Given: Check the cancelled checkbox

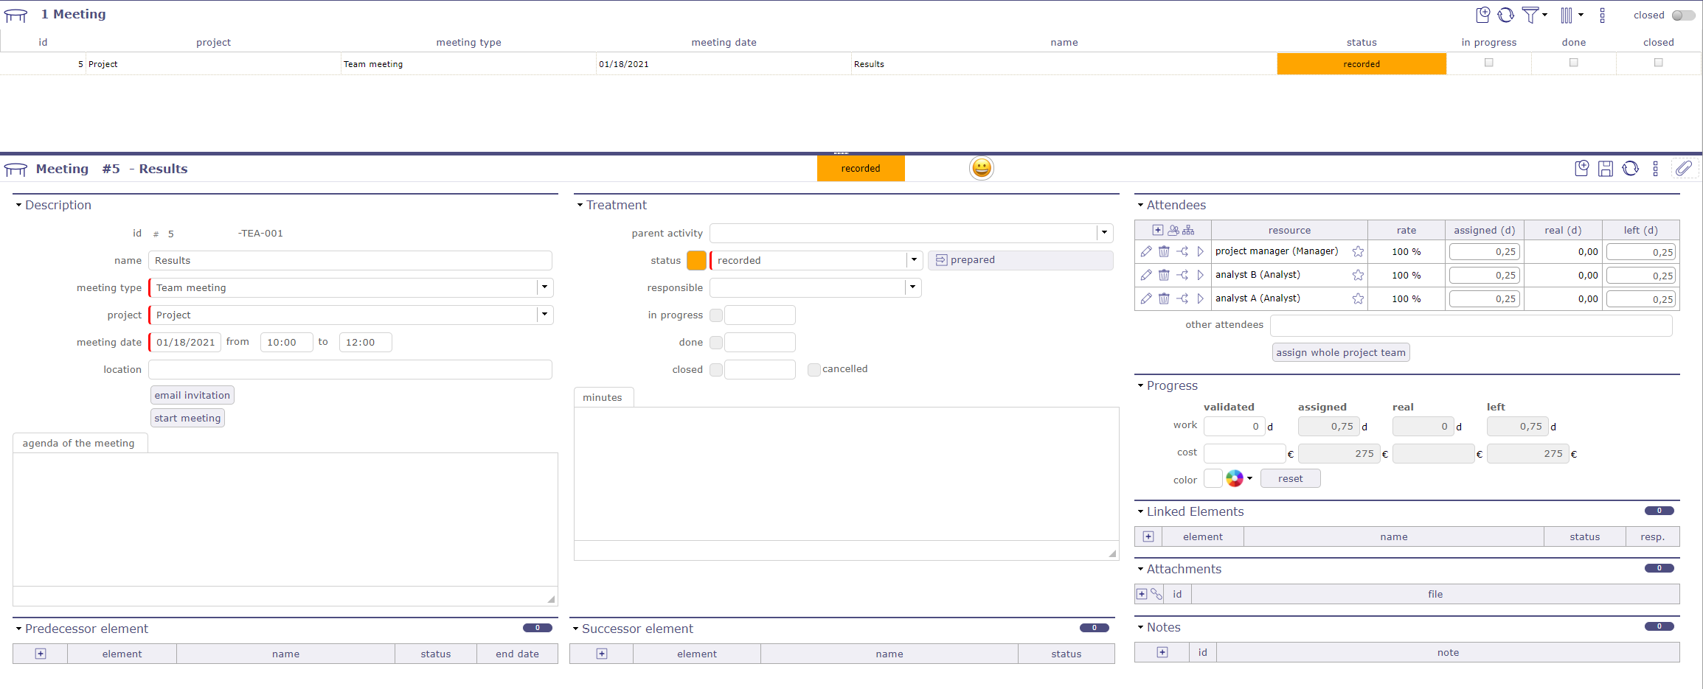Looking at the screenshot, I should (814, 369).
